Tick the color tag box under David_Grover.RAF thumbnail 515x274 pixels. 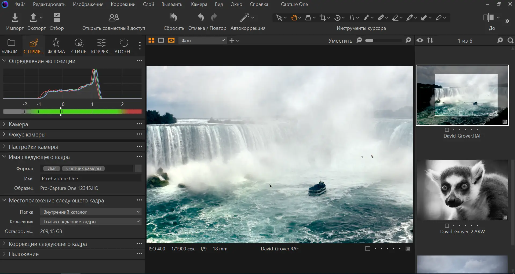(x=447, y=130)
